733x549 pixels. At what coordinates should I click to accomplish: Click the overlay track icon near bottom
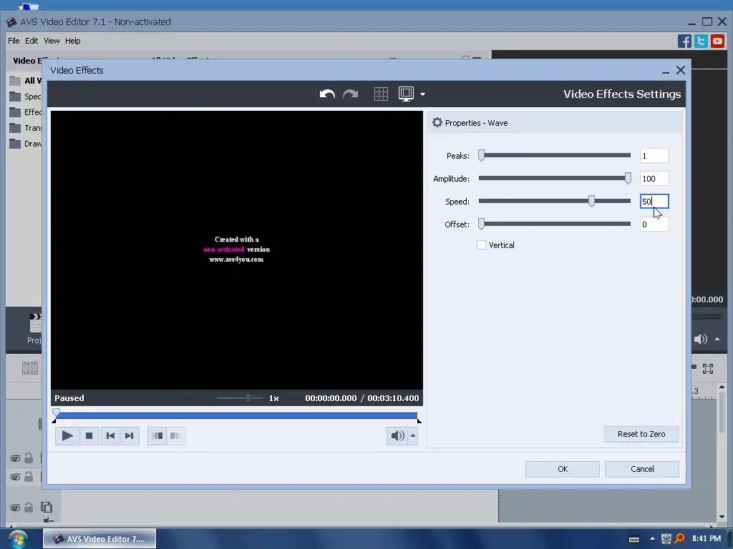pyautogui.click(x=47, y=507)
